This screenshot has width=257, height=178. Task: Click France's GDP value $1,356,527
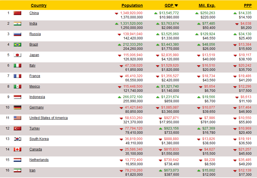[x=170, y=76]
